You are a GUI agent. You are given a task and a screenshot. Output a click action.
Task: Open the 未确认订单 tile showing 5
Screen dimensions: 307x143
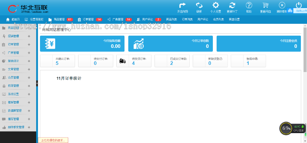point(57,61)
